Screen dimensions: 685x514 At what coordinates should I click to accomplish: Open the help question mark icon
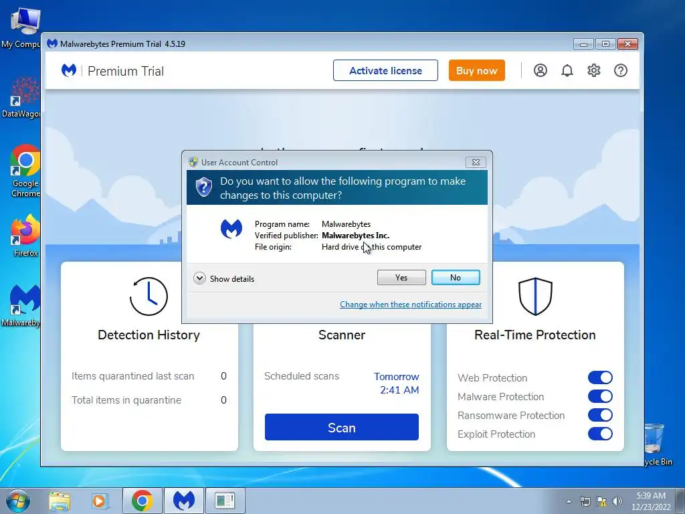coord(621,70)
